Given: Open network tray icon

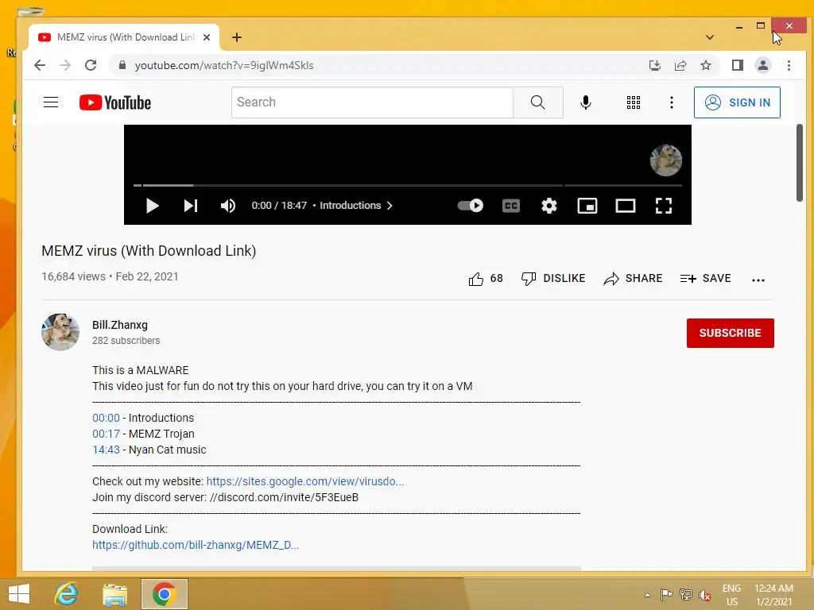Looking at the screenshot, I should (686, 594).
